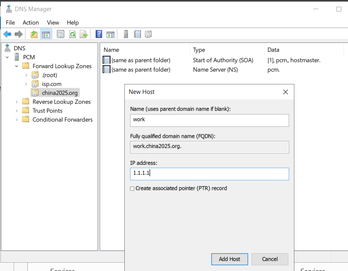Toggle Show/Hide Console Tree toolbar icon
This screenshot has height=271, width=348.
[x=46, y=34]
